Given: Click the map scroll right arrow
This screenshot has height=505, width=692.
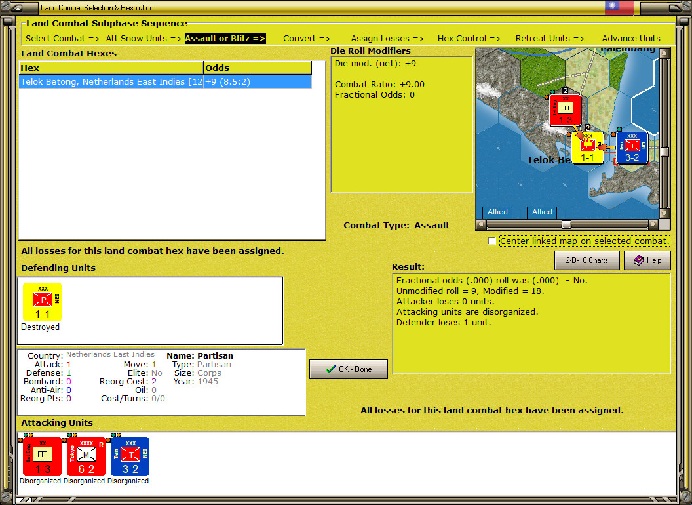Looking at the screenshot, I should (653, 224).
